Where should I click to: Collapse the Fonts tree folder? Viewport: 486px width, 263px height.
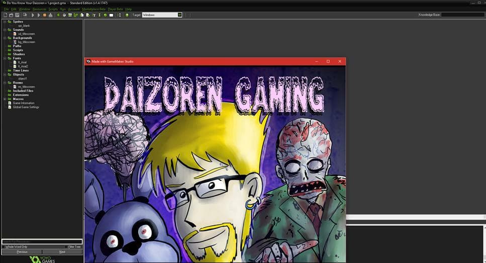5,58
